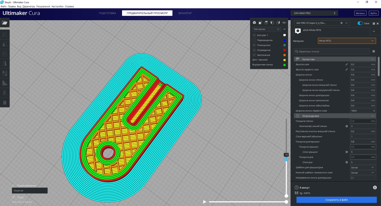Image resolution: width=381 pixels, height=206 pixels.
Task: Open the Материал White PETG dropdown
Action: (347, 41)
